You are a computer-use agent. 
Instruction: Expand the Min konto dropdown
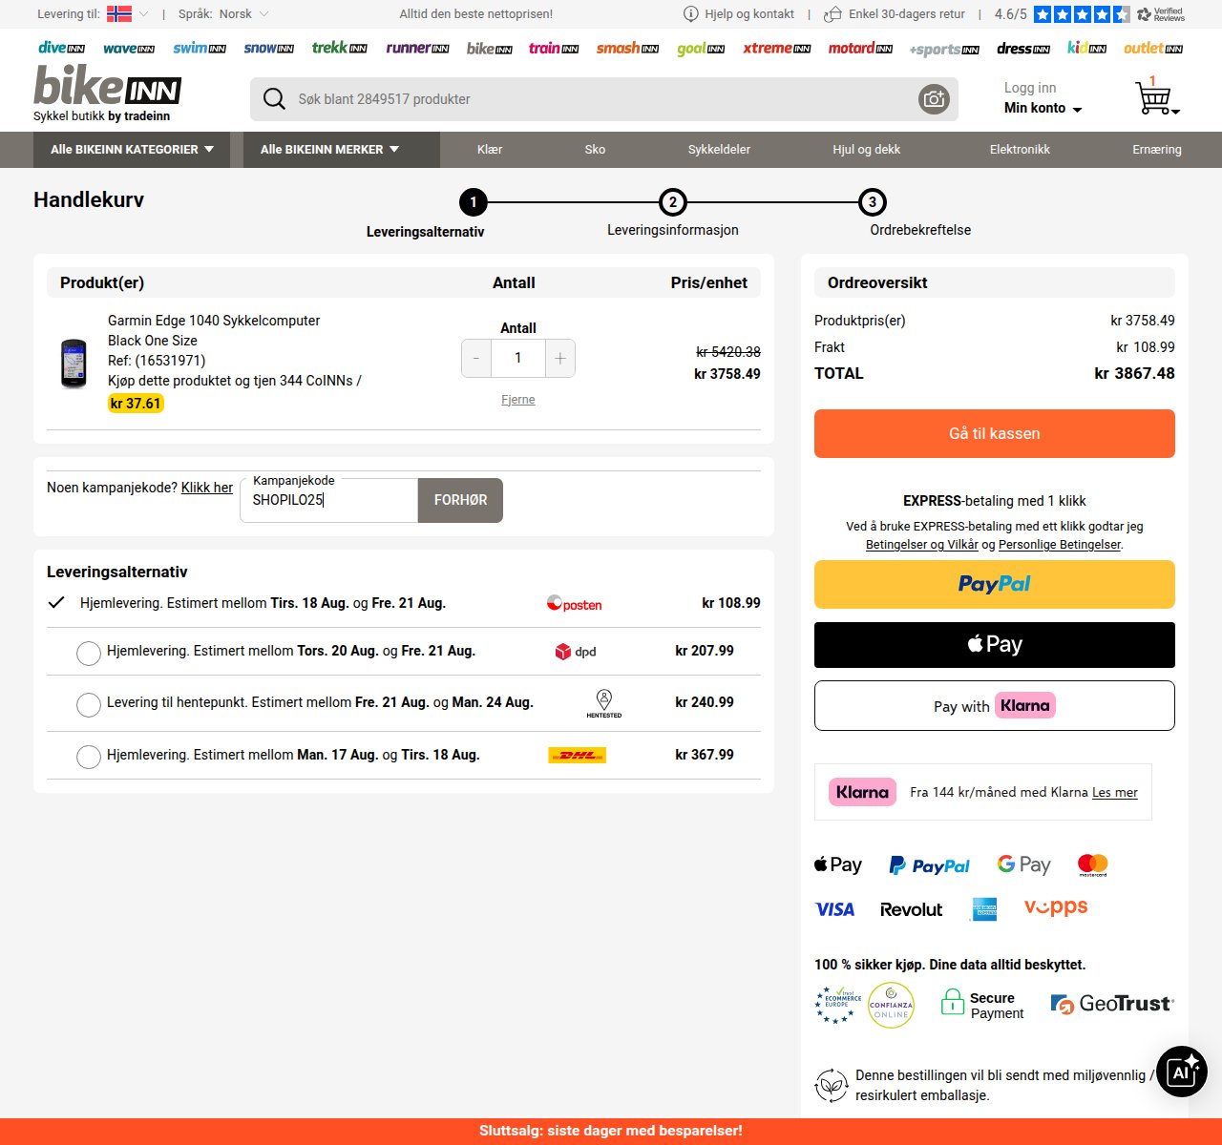[x=1043, y=108]
